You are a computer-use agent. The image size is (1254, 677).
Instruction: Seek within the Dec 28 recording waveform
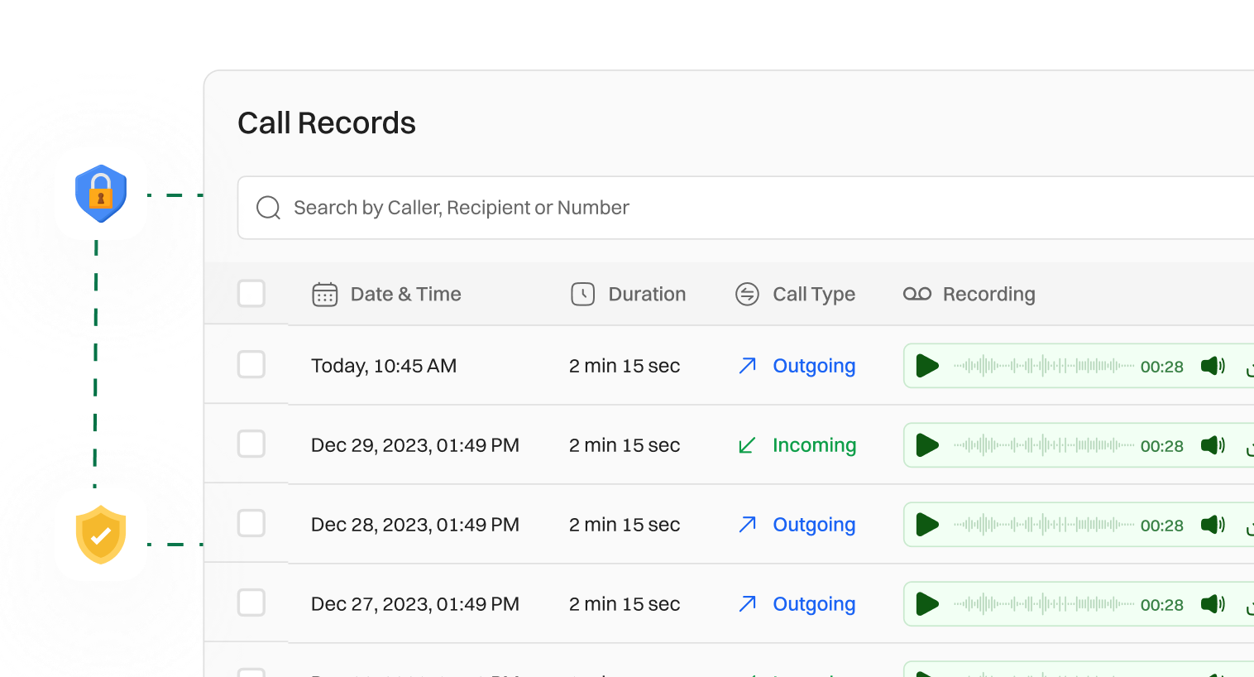pos(1043,525)
